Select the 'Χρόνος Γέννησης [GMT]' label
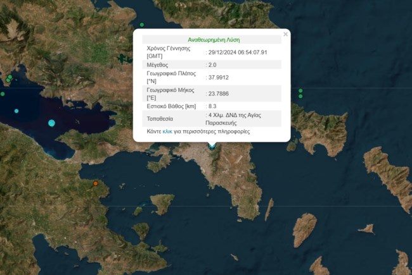The width and height of the screenshot is (412, 275). point(169,52)
